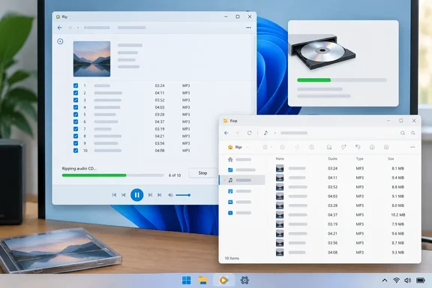Uncheck track 2 in the rip list
Screen dimensions: 432x288
click(x=76, y=93)
